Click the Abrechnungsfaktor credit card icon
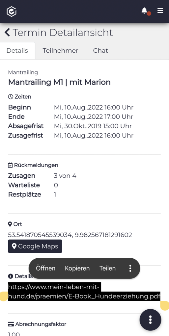The height and width of the screenshot is (336, 169). (x=11, y=324)
